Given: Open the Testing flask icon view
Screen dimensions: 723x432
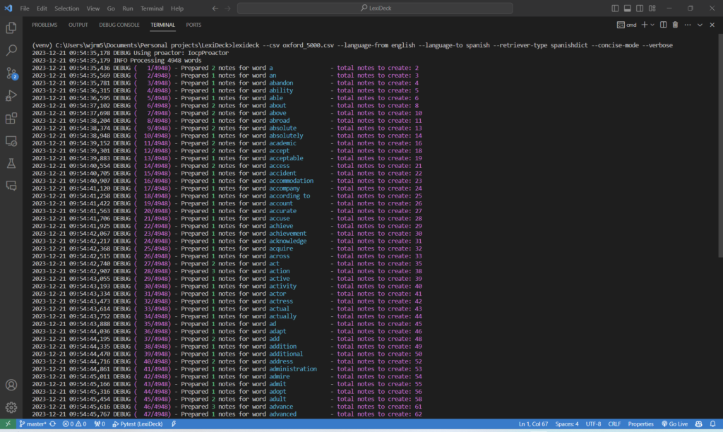Looking at the screenshot, I should point(11,163).
